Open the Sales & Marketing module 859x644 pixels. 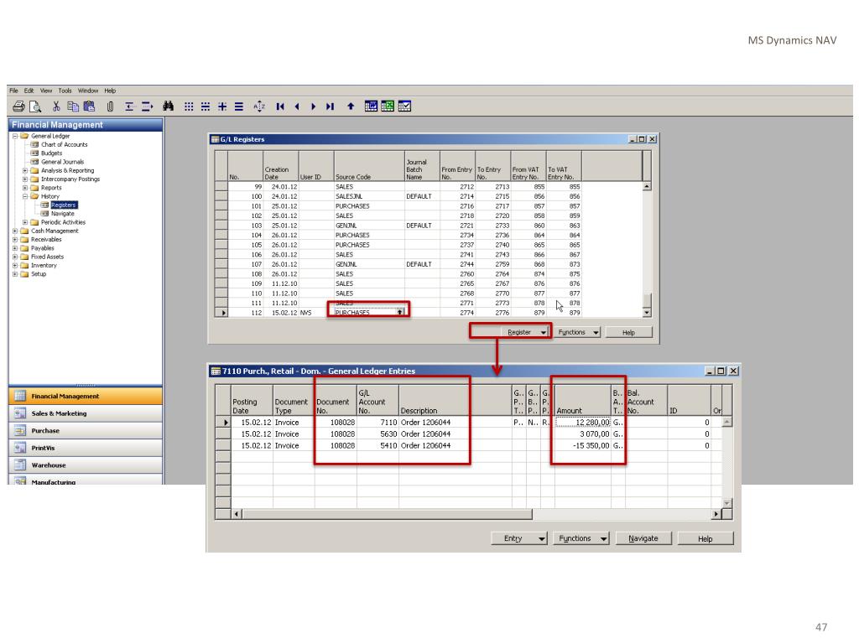point(59,413)
